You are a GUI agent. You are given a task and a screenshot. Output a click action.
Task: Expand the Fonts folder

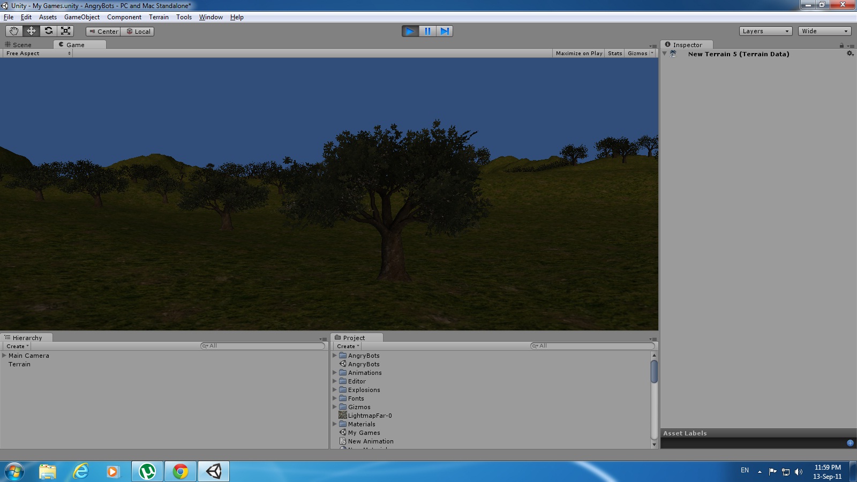(x=335, y=398)
